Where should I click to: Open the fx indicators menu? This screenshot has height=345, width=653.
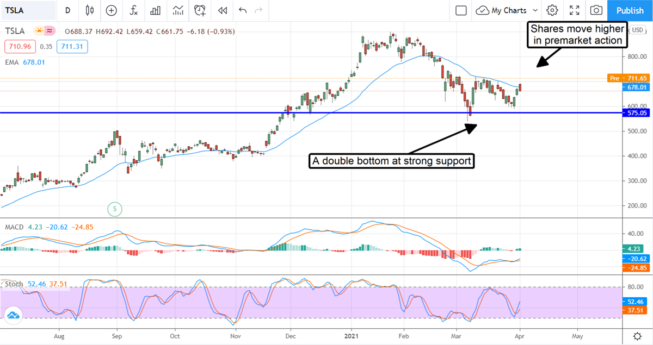(133, 10)
